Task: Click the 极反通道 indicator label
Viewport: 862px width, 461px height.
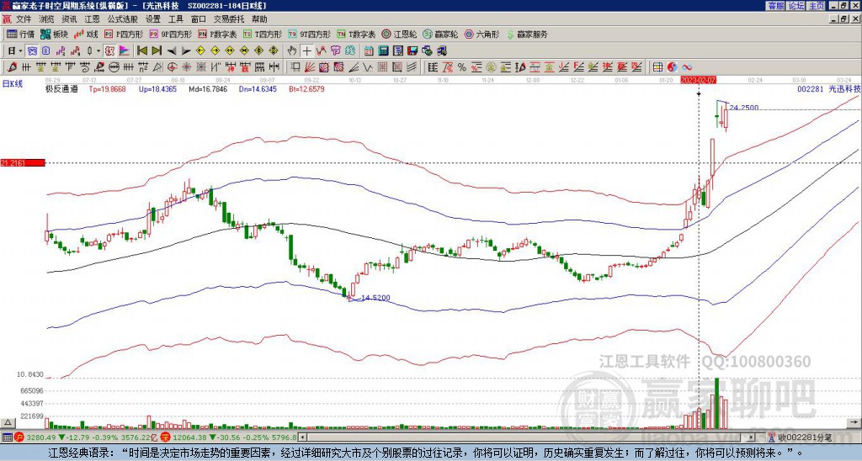Action: point(61,87)
